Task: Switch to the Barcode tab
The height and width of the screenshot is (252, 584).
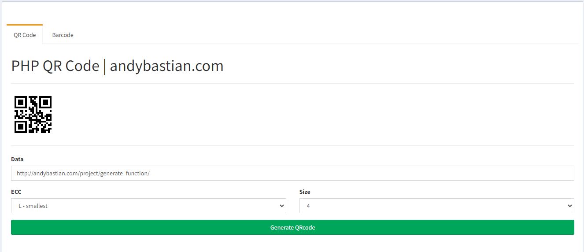Action: (x=63, y=35)
